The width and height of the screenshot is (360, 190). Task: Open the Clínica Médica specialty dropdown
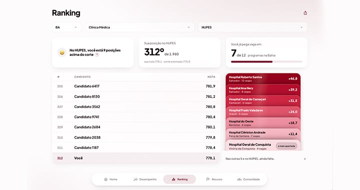pyautogui.click(x=139, y=27)
